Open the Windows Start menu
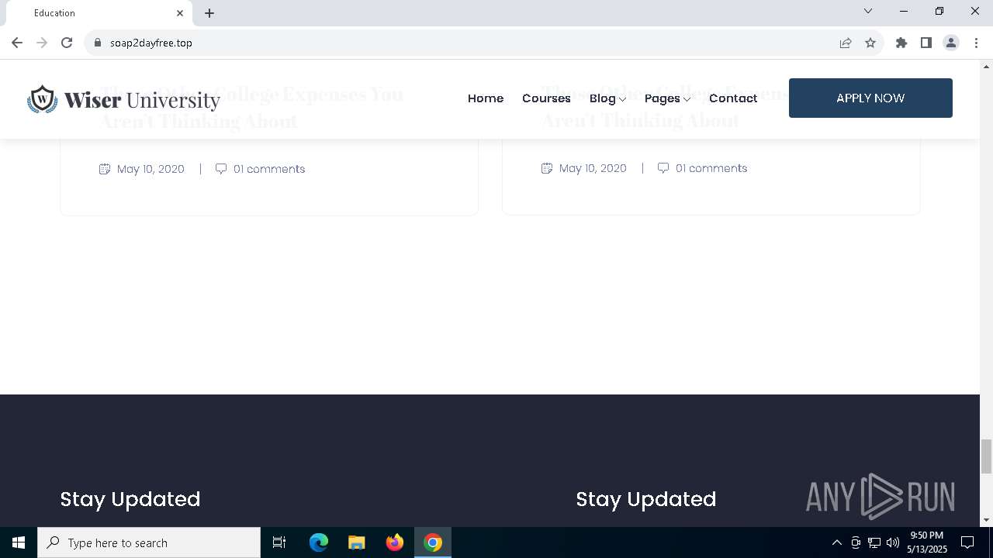 pos(19,542)
